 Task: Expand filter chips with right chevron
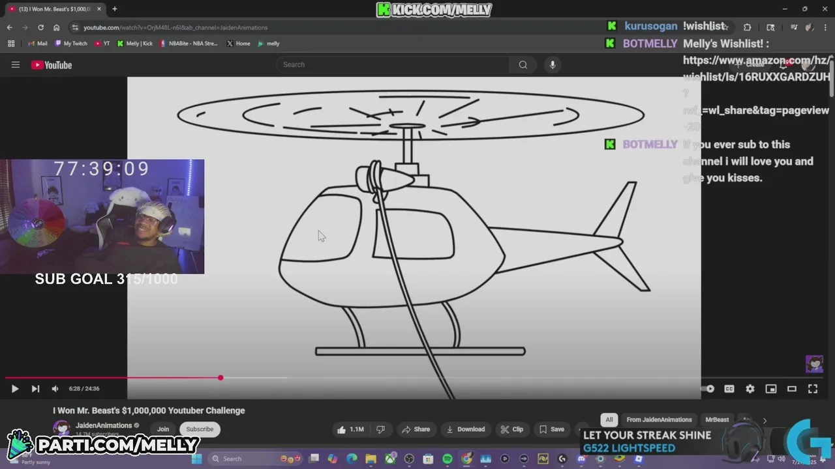coord(765,420)
